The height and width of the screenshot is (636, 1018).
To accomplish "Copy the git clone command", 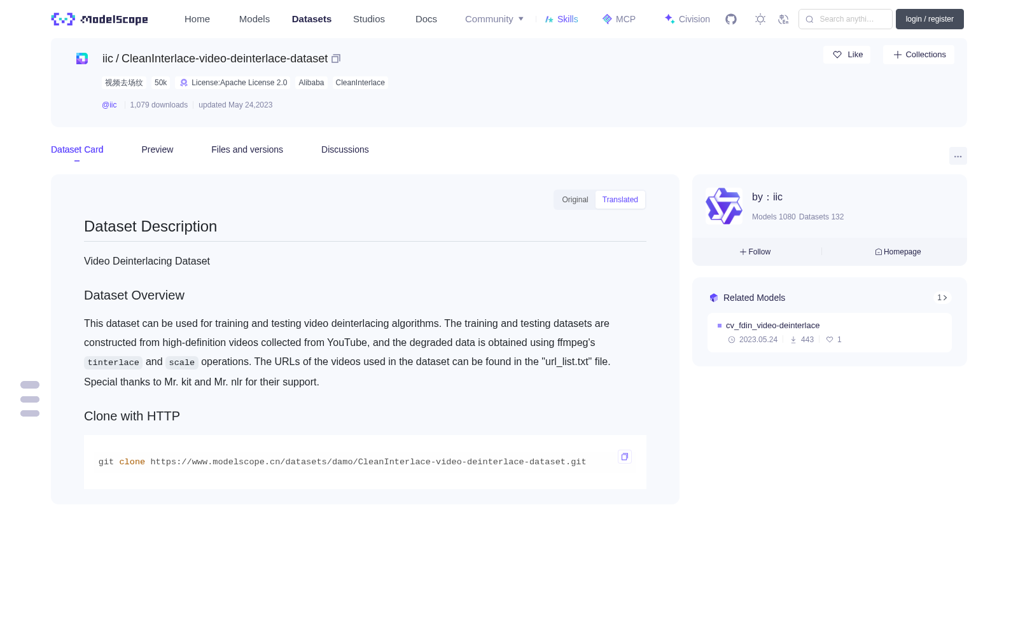I will coord(625,457).
